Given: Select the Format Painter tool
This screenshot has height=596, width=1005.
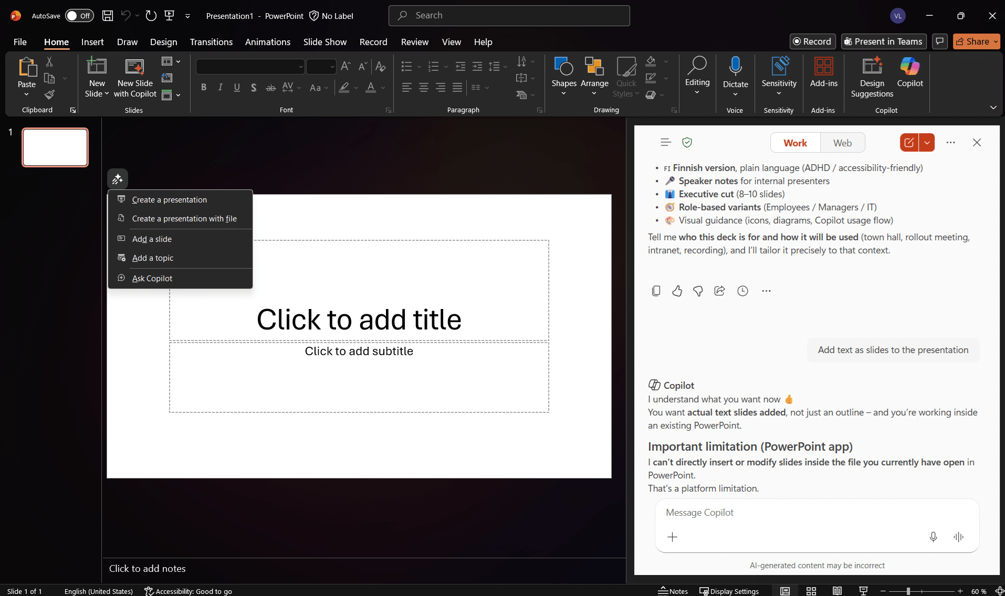Looking at the screenshot, I should pyautogui.click(x=49, y=94).
